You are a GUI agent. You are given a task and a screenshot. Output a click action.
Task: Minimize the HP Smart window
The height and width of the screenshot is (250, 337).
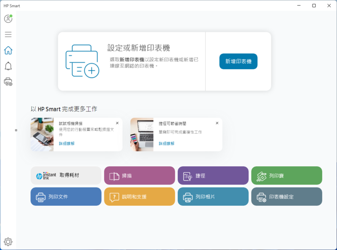[299, 6]
